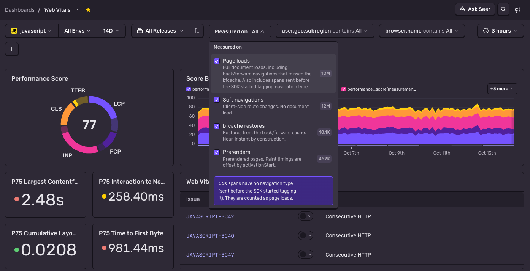This screenshot has width=530, height=271.
Task: Add filter with the plus button
Action: coord(12,49)
